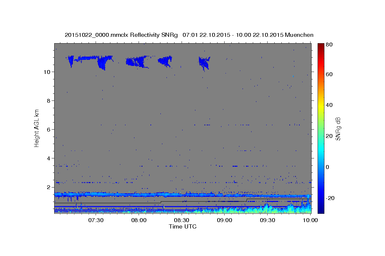Click the 08:30 time tick label
The image size is (385, 256).
pos(181,220)
